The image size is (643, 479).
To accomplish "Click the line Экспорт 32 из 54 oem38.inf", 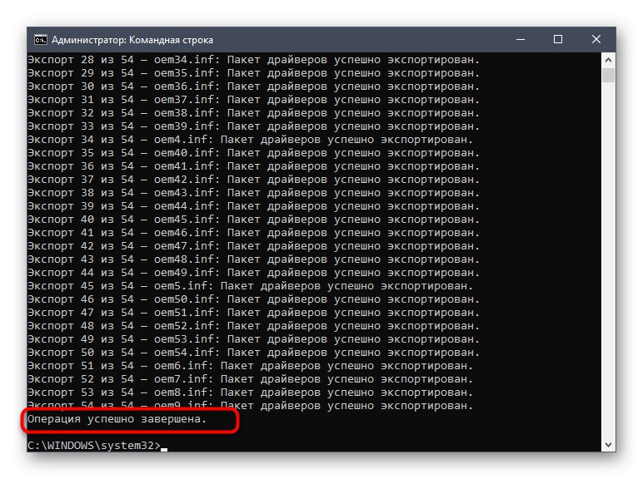I will (253, 113).
